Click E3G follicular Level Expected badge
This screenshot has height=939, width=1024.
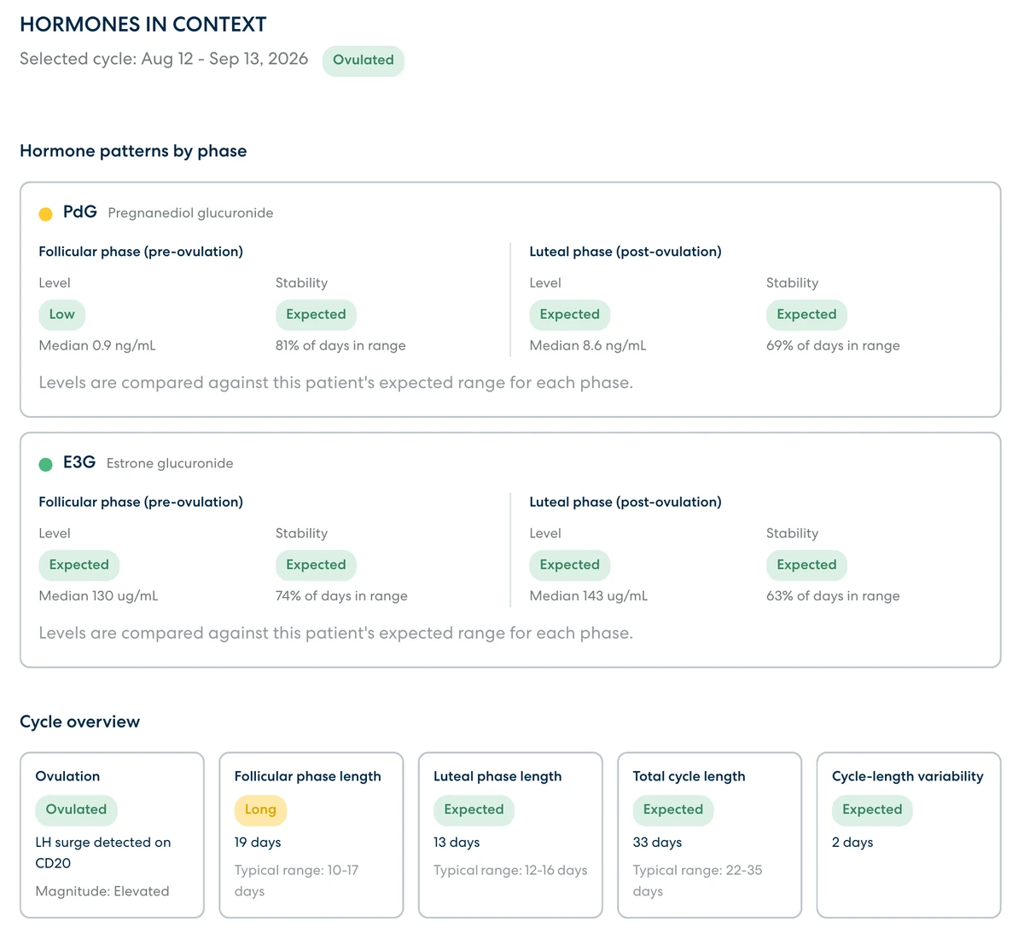point(79,565)
